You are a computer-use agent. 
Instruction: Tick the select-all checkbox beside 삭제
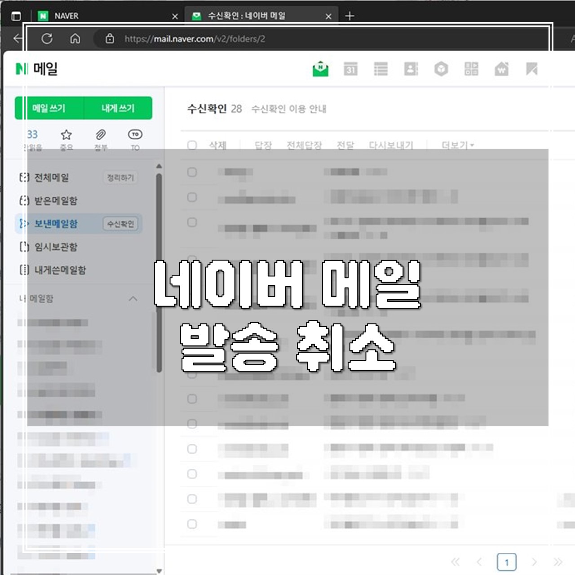192,145
